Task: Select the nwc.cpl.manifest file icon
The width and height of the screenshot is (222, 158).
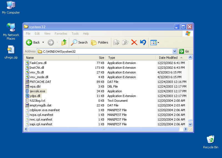Action: click(27, 119)
